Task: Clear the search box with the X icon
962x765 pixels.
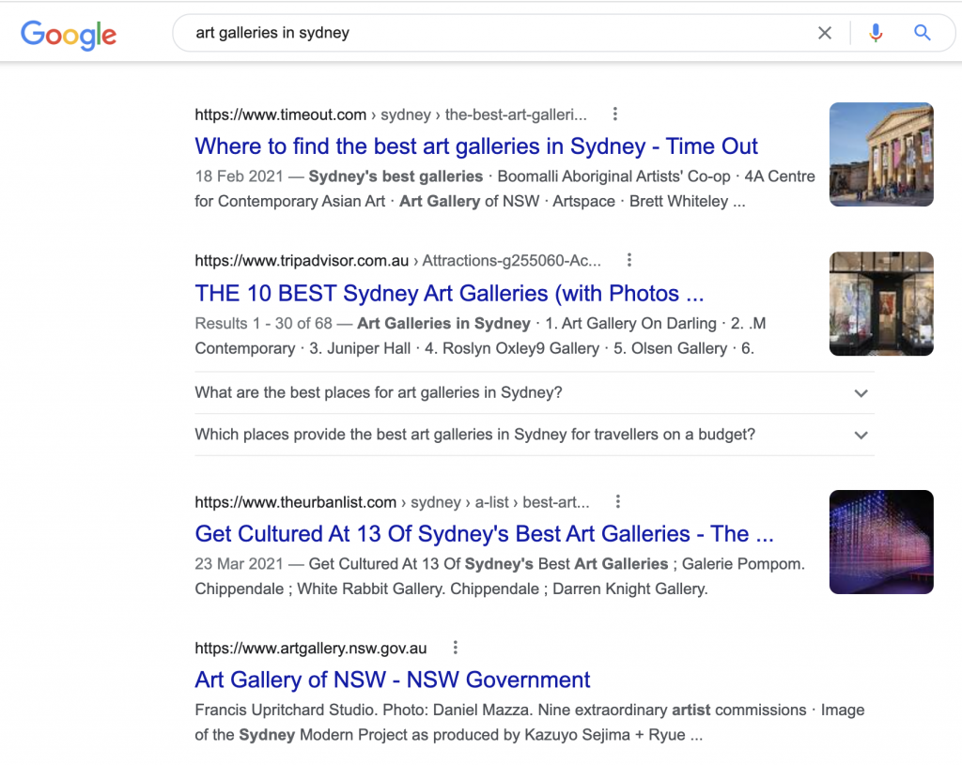Action: click(x=825, y=33)
